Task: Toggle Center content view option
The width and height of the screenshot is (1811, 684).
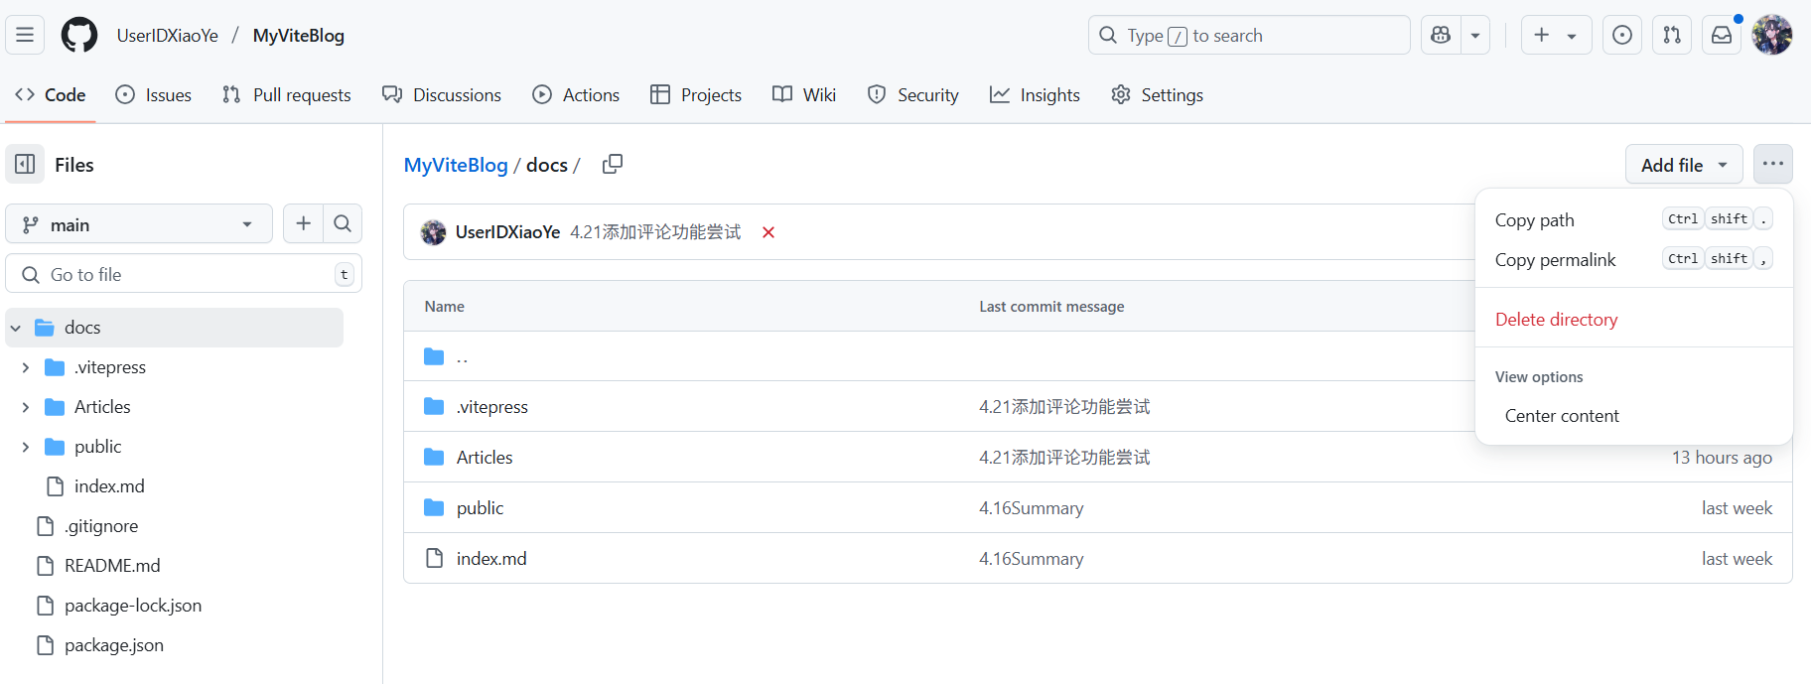Action: (1633, 415)
